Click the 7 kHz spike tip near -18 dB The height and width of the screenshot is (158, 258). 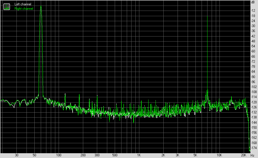tap(207, 16)
